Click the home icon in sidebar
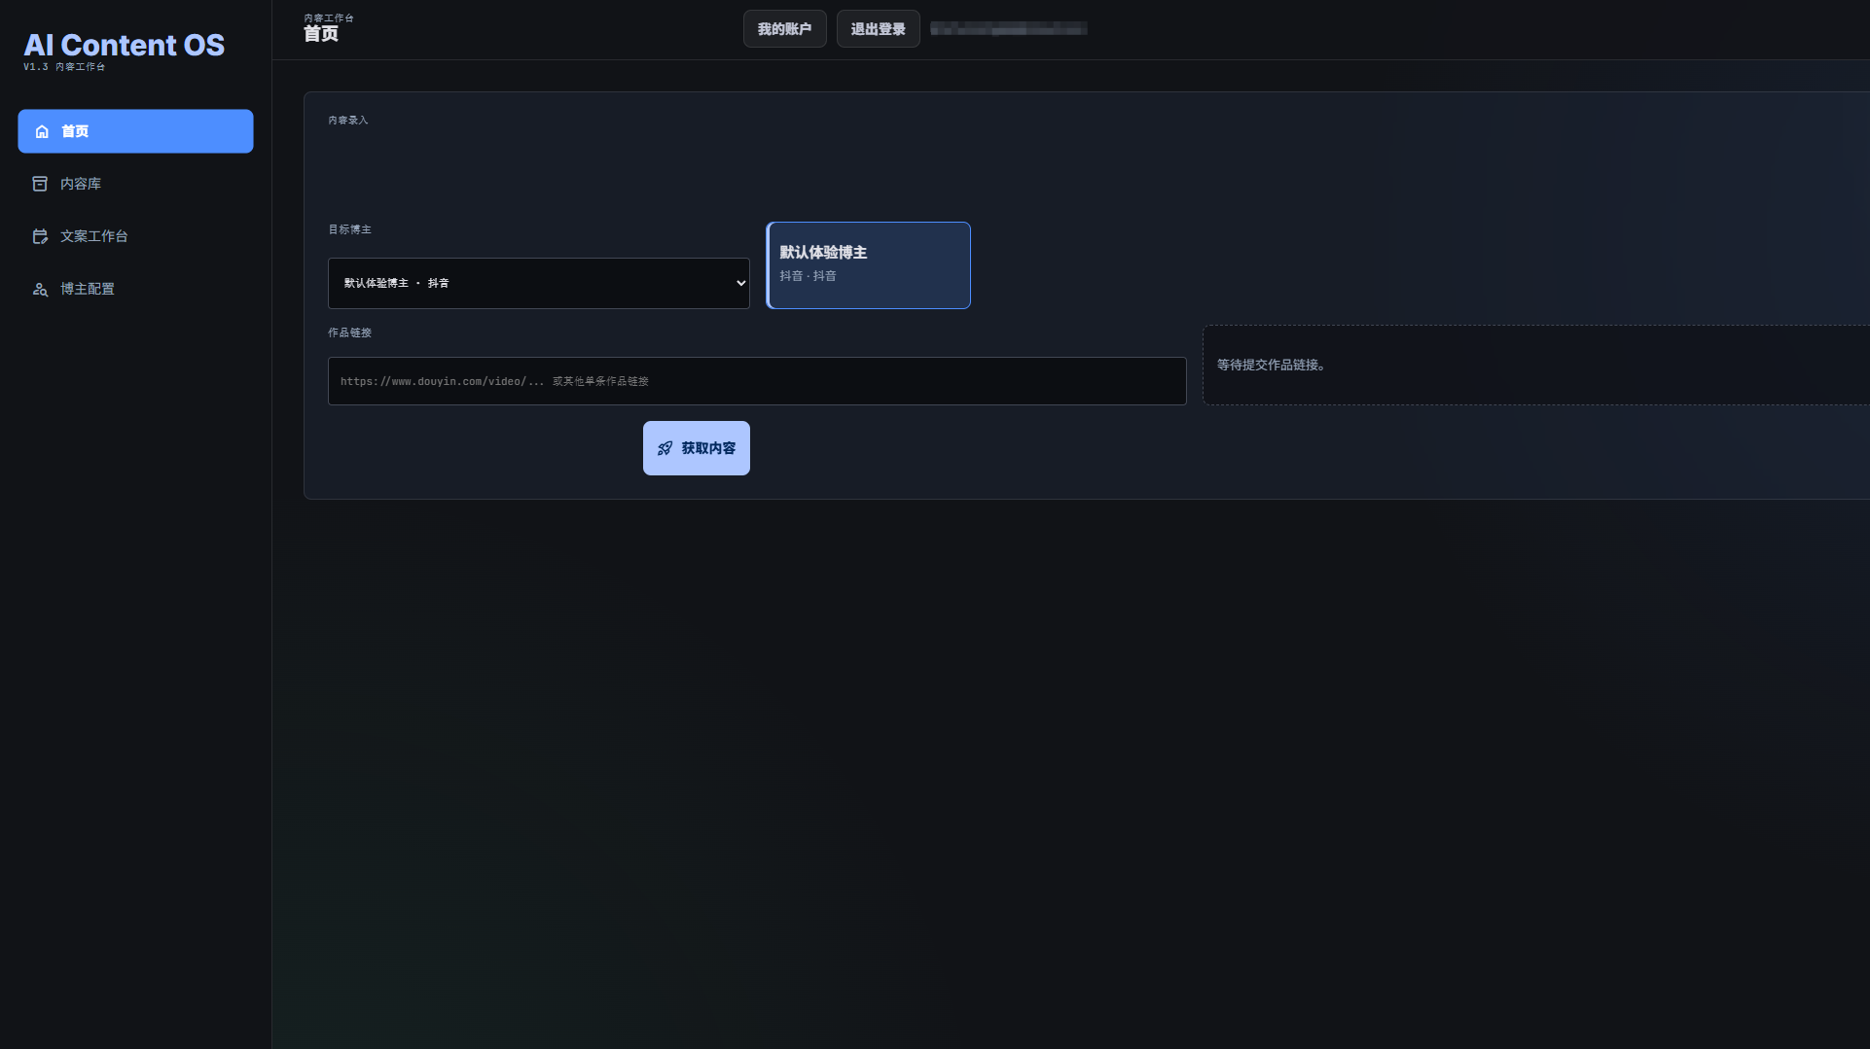Viewport: 1870px width, 1049px height. [x=42, y=131]
